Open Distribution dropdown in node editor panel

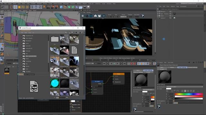(148, 90)
